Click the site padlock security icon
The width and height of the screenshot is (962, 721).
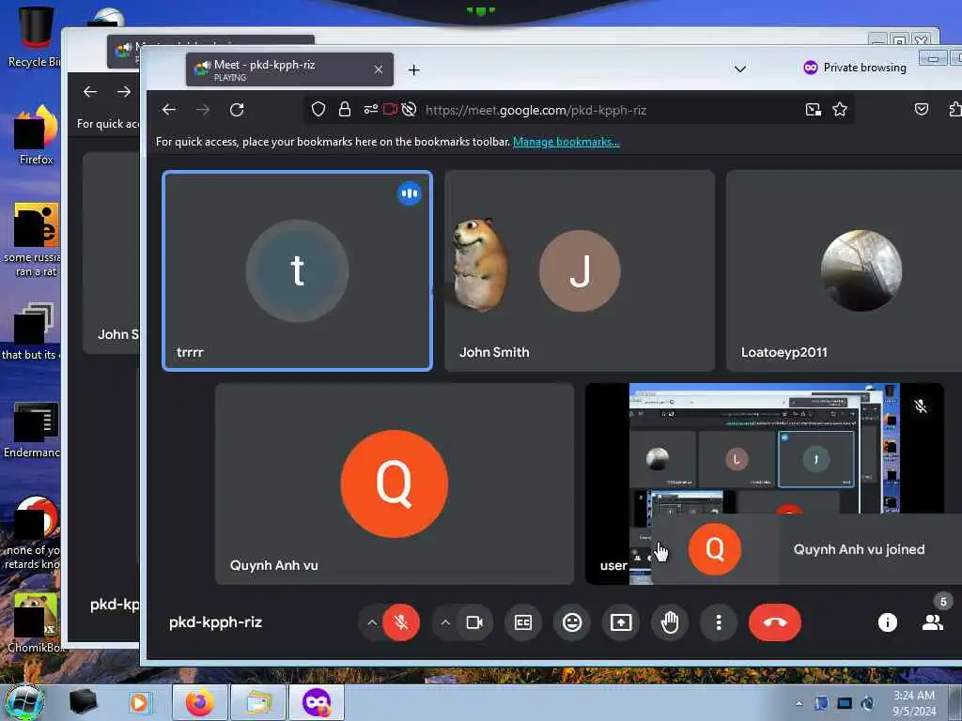tap(345, 109)
